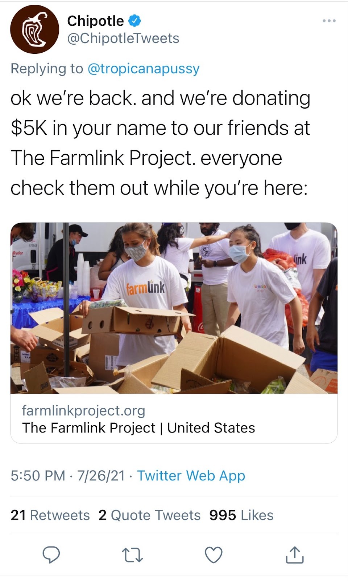Open Chipotle's profile picture avatar
The height and width of the screenshot is (581, 348).
[x=34, y=29]
